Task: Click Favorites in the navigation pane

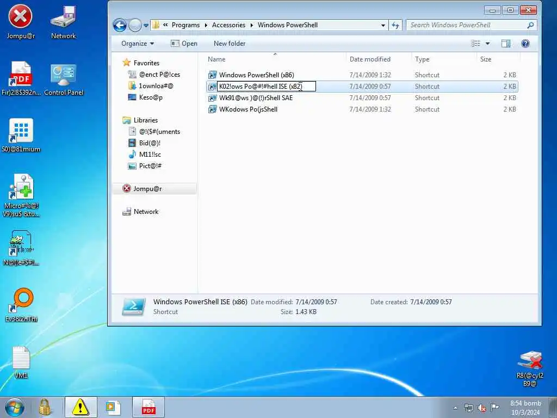Action: (x=146, y=63)
